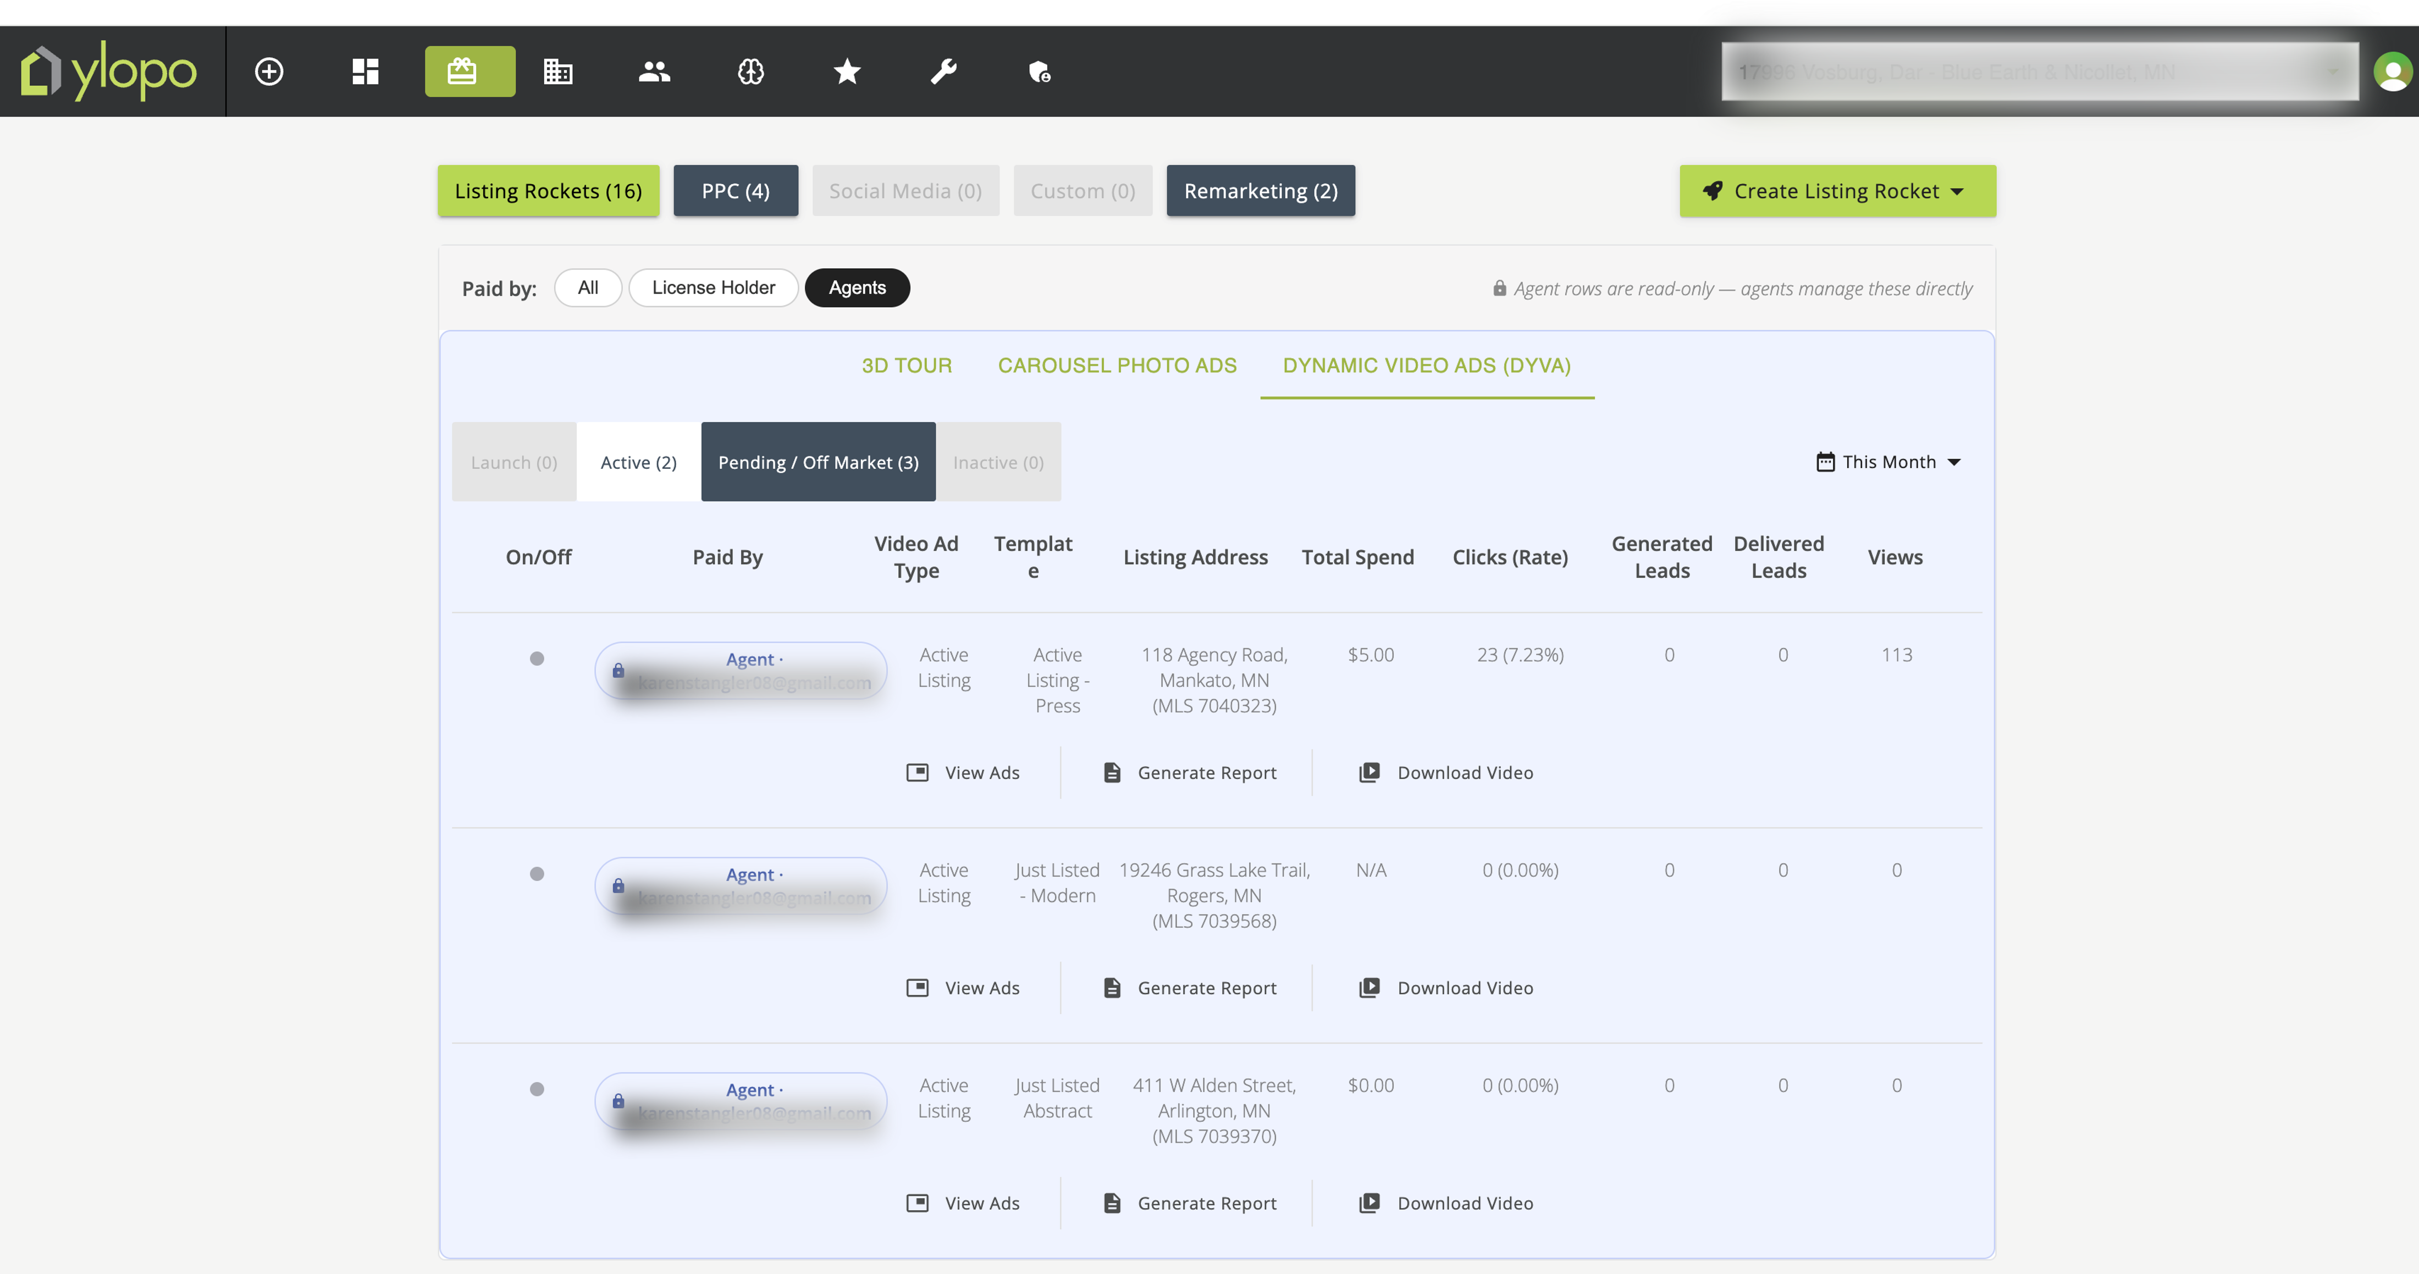Click the calendar icon beside This Month

pos(1825,462)
